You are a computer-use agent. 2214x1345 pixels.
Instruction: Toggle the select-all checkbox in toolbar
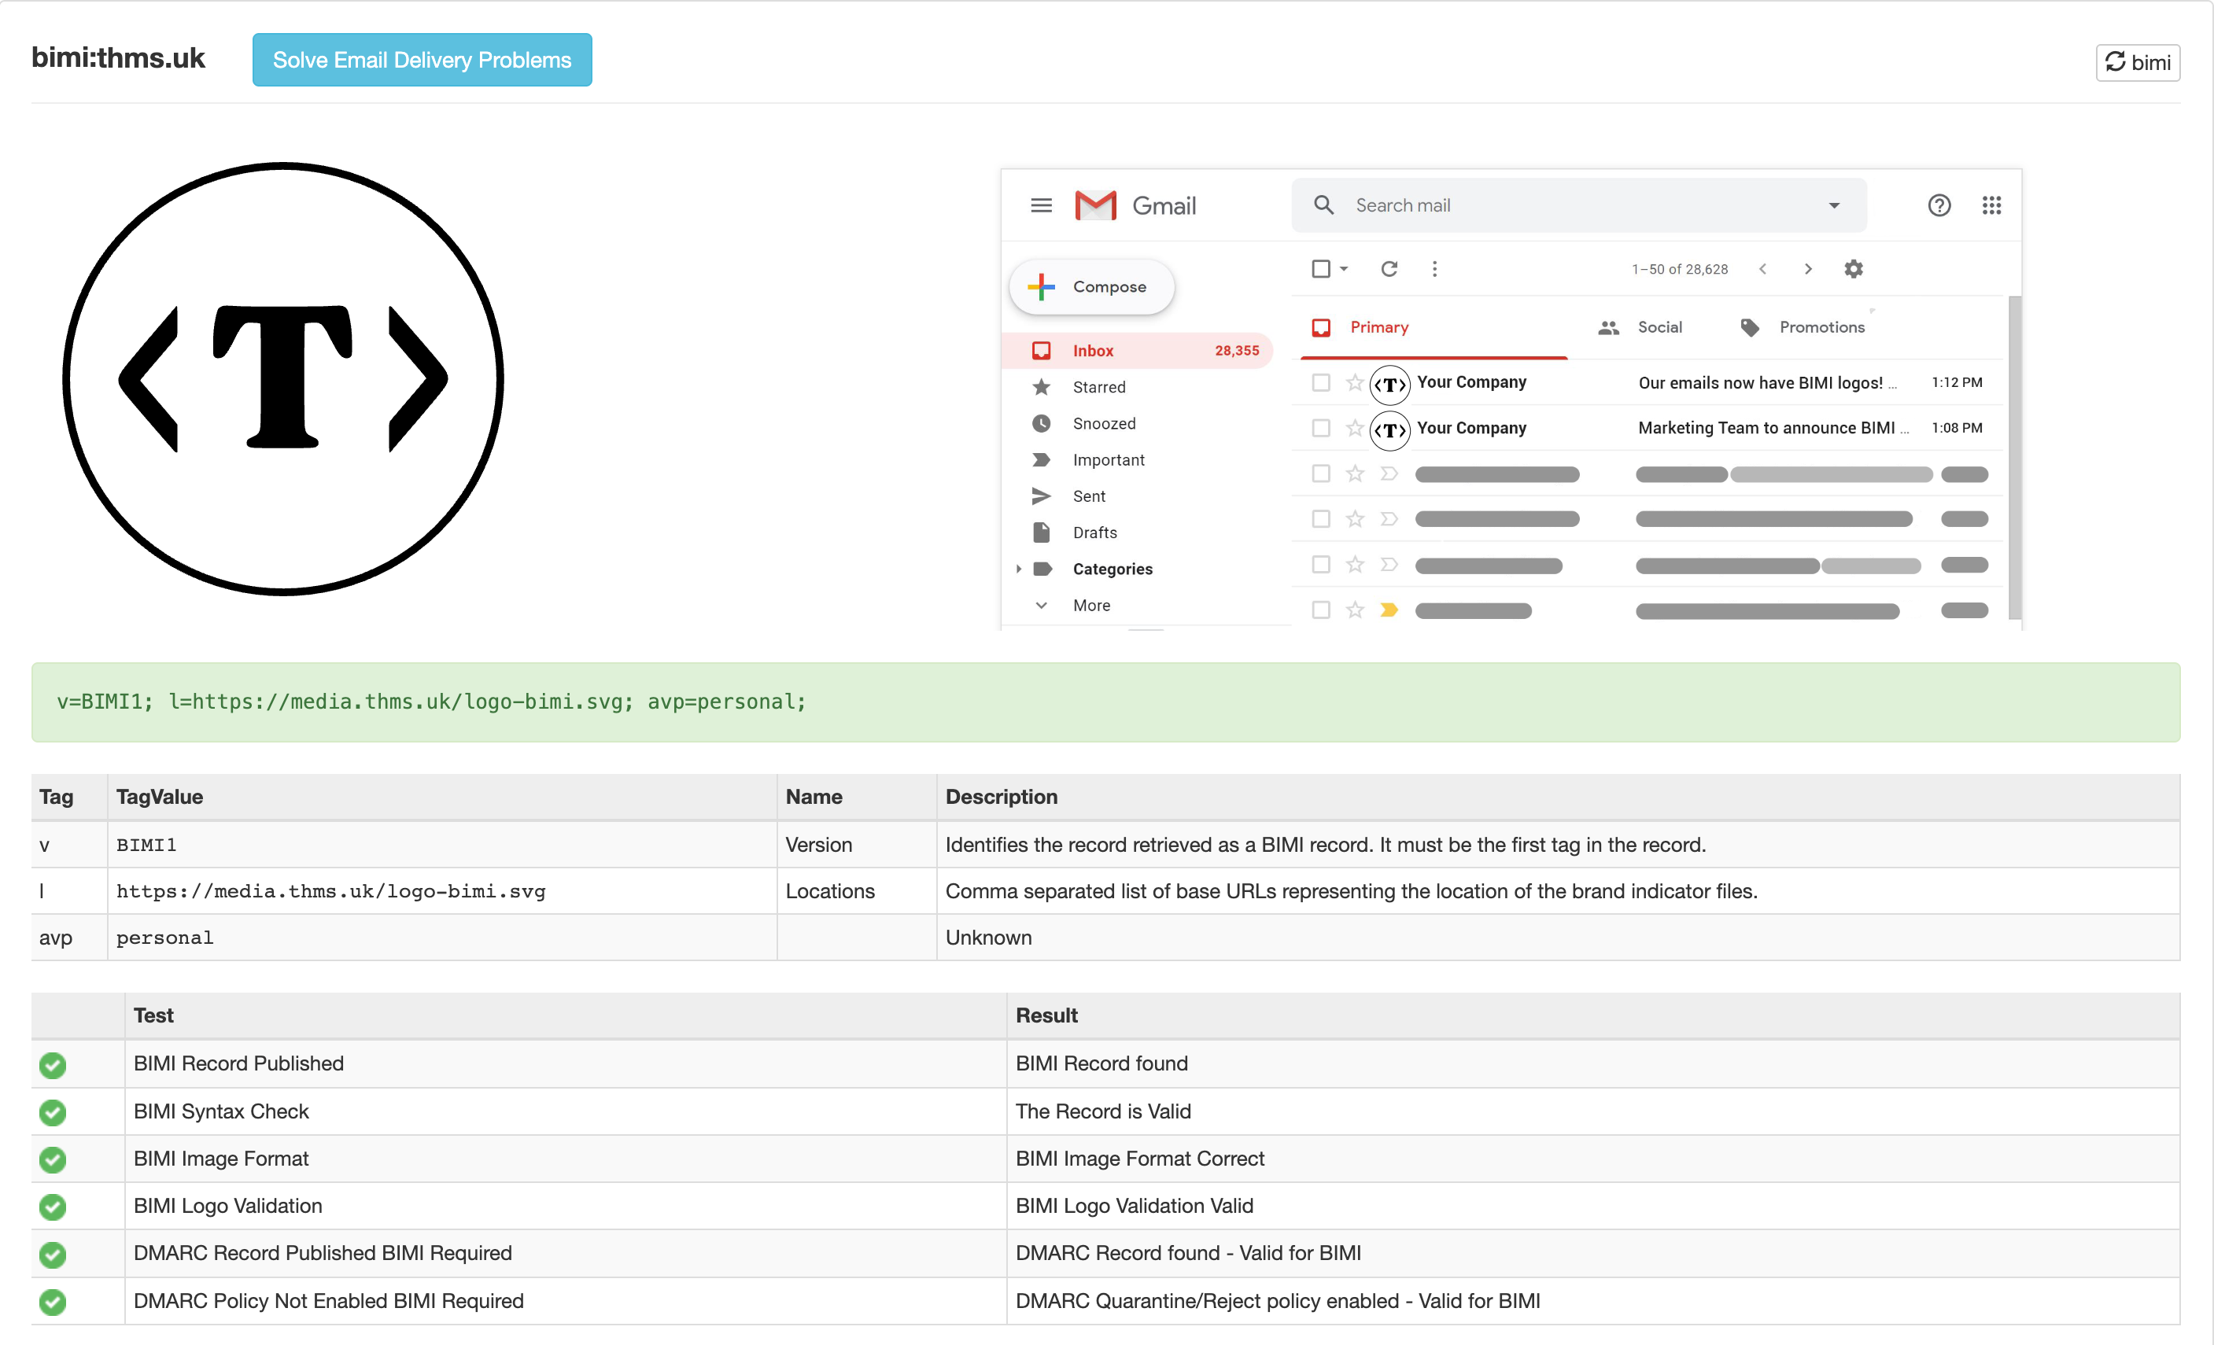tap(1320, 269)
